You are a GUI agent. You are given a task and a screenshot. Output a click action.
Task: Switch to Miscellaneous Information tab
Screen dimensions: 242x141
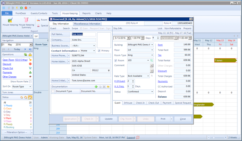tap(87, 24)
